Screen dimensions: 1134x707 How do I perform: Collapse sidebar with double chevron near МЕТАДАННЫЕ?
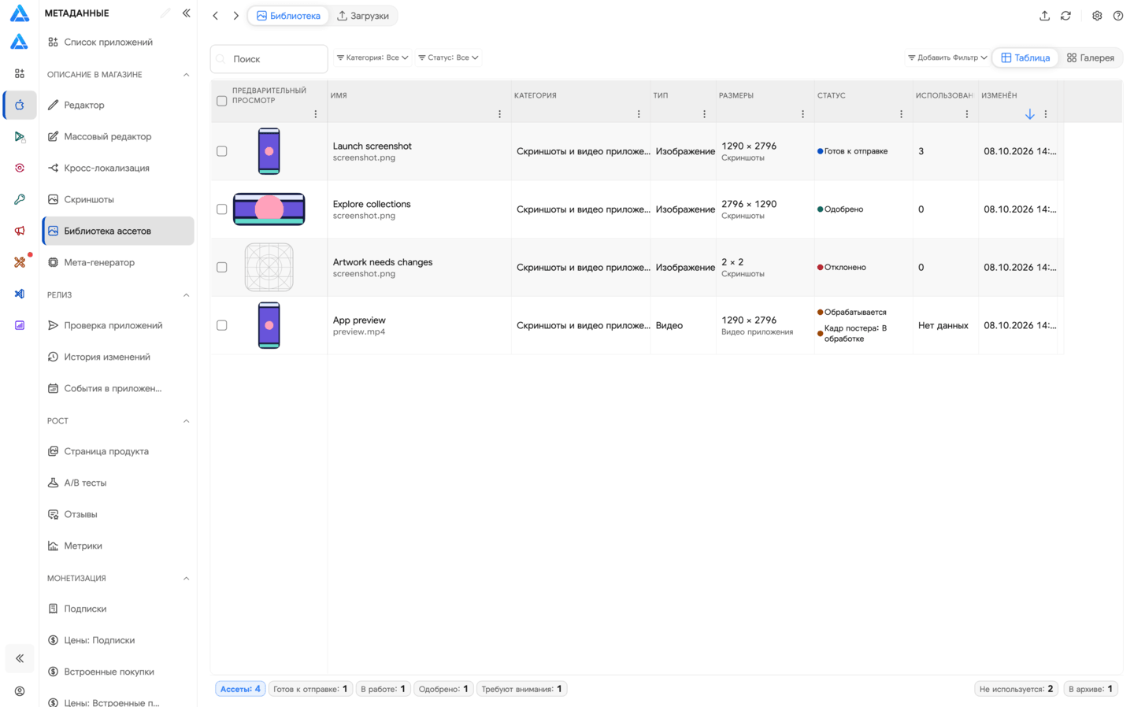[x=187, y=13]
